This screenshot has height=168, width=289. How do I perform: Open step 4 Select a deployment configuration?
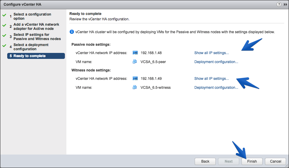pyautogui.click(x=31, y=47)
